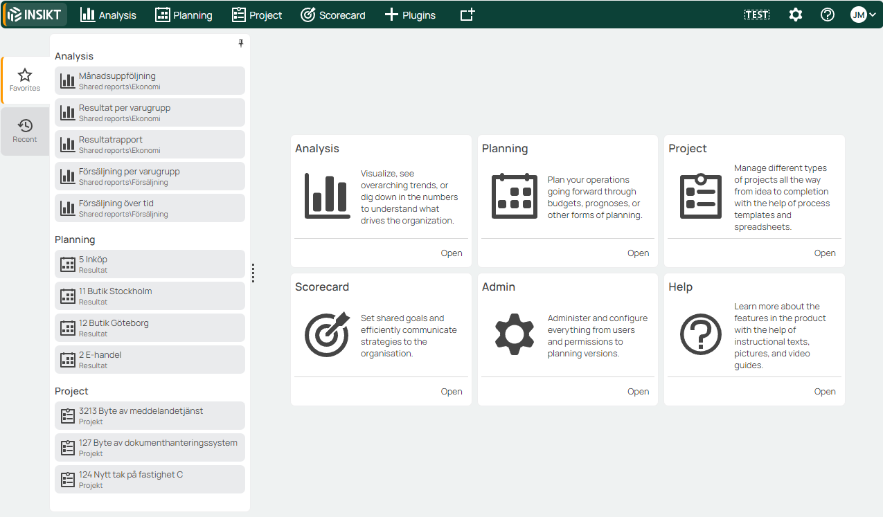Click the Help card title
The width and height of the screenshot is (883, 517).
pyautogui.click(x=680, y=287)
